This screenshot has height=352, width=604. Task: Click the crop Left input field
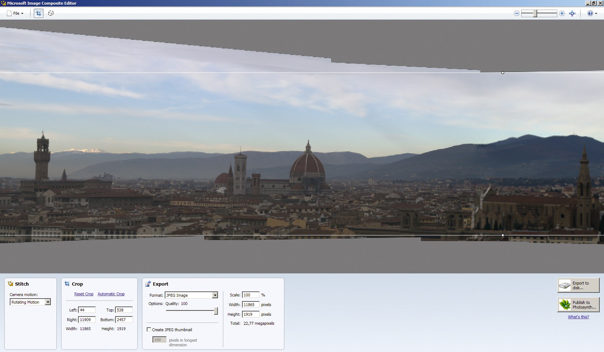click(87, 310)
